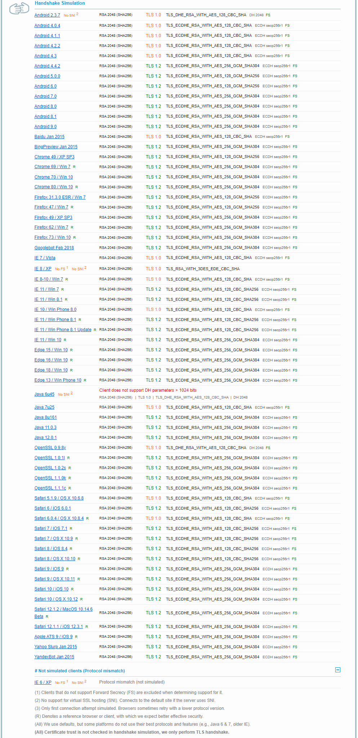Click the footnote about virtual SSL hosting
The height and width of the screenshot is (738, 358).
pyautogui.click(x=125, y=700)
